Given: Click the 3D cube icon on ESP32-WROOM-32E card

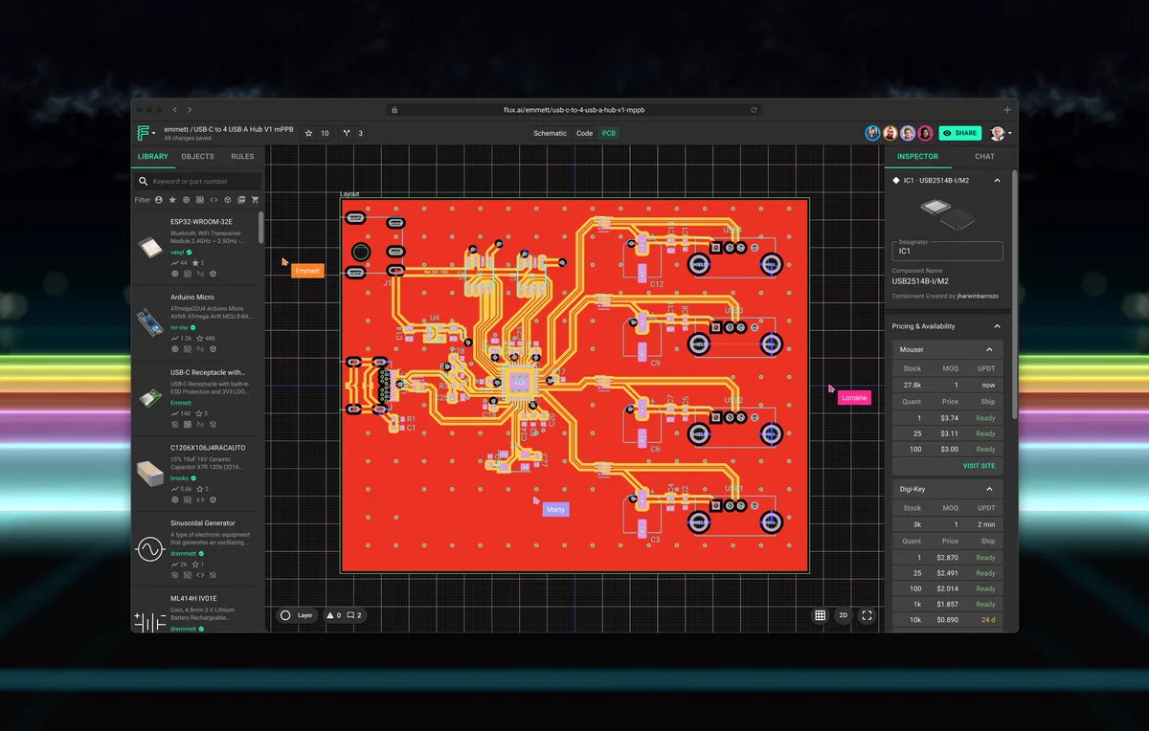Looking at the screenshot, I should (213, 273).
